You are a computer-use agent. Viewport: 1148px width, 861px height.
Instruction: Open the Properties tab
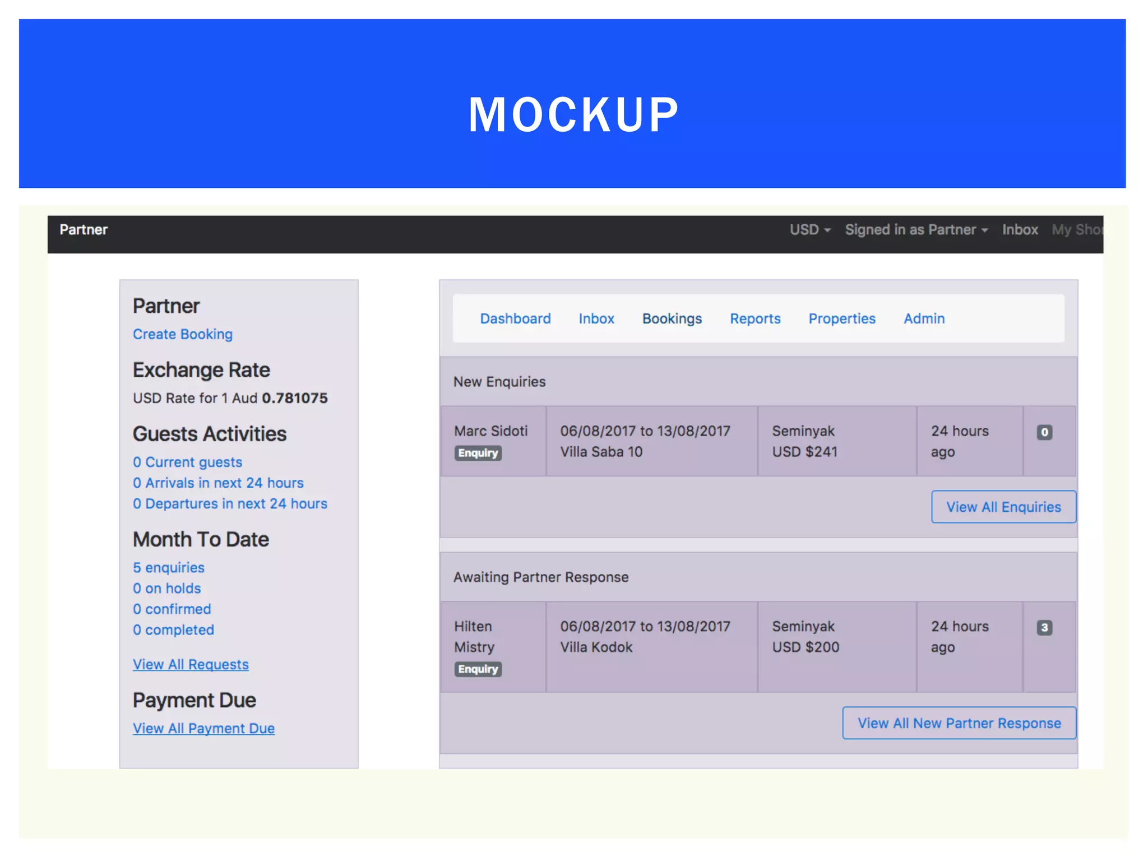click(842, 318)
